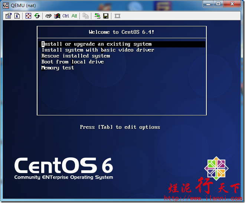245x203 pixels.
Task: Show connection info via the 'i' icon
Action: [x=17, y=16]
